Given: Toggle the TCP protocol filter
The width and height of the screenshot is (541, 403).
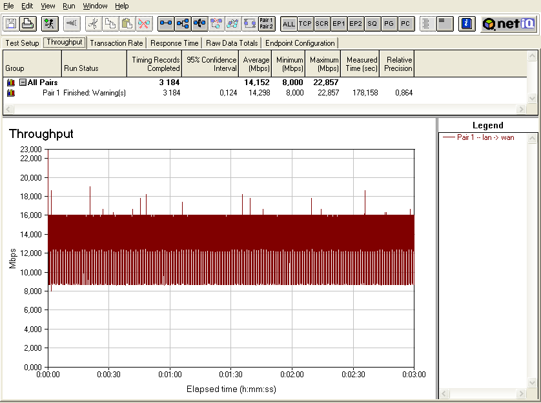Looking at the screenshot, I should pos(305,24).
